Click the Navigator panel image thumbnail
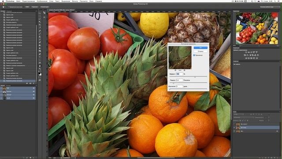The height and width of the screenshot is (159, 282). tap(257, 28)
